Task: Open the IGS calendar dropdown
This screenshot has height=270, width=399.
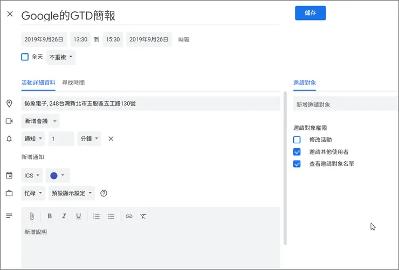Action: (x=32, y=176)
